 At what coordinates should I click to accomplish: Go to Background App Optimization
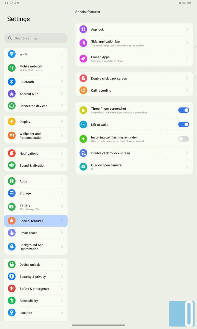pos(36,247)
